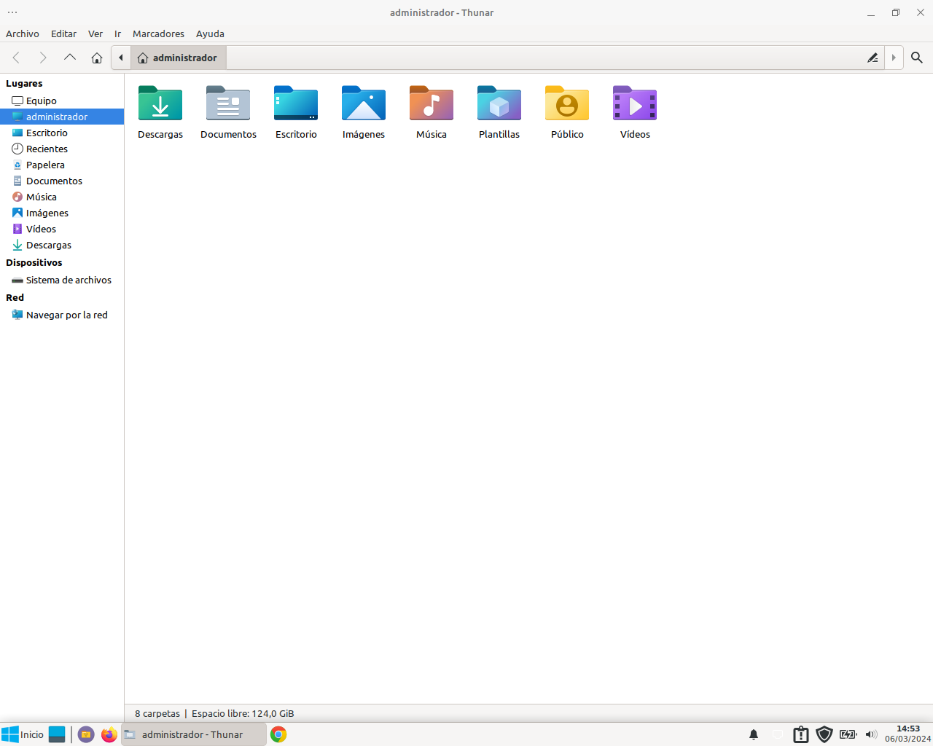Click the Dispositivos section heading
The image size is (933, 746).
tap(34, 262)
